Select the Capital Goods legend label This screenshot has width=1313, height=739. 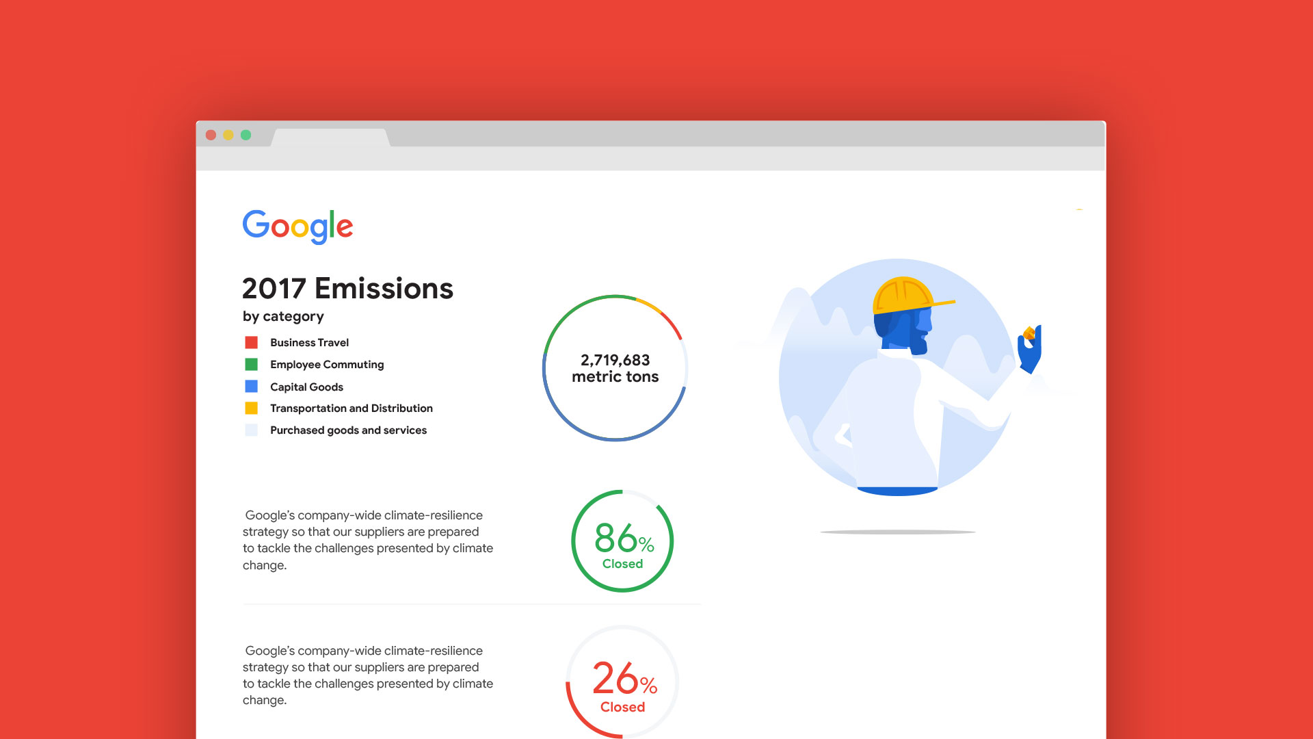point(306,387)
